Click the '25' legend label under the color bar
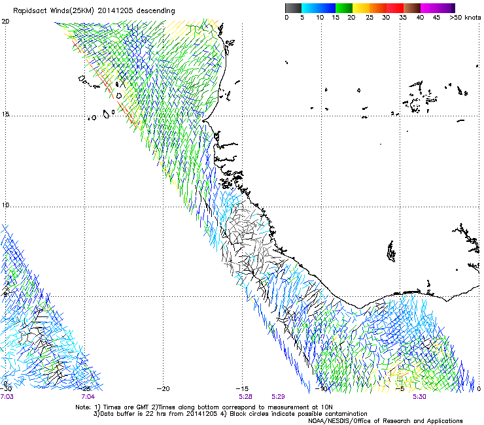 (x=370, y=18)
